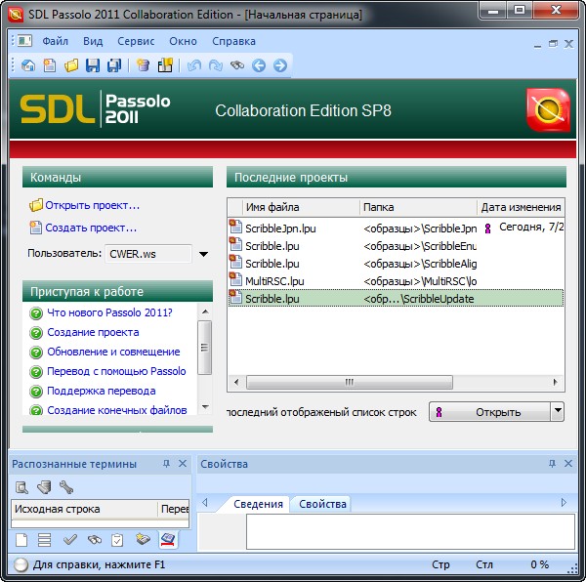This screenshot has width=586, height=582.
Task: Click the wrench icon in recognized terms panel
Action: [x=66, y=486]
